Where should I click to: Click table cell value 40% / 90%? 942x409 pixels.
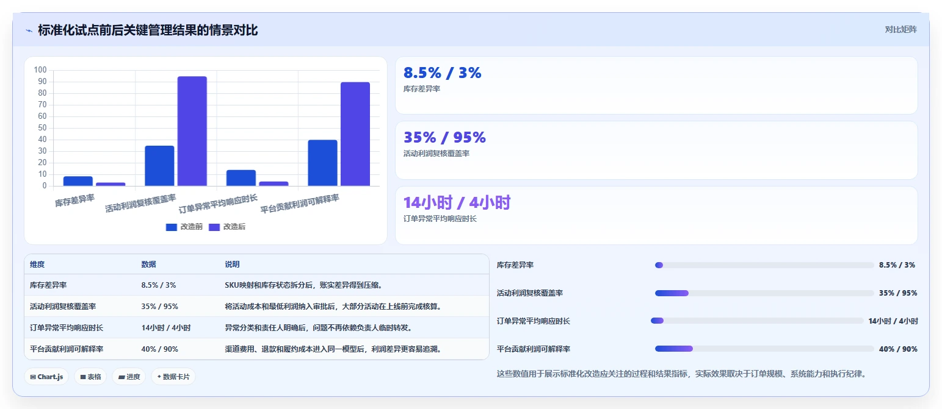click(x=160, y=349)
